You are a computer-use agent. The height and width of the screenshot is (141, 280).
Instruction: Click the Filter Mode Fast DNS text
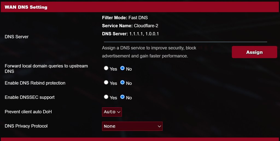click(x=125, y=18)
